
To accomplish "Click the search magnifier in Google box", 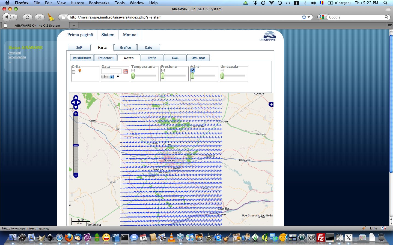I will click(386, 17).
